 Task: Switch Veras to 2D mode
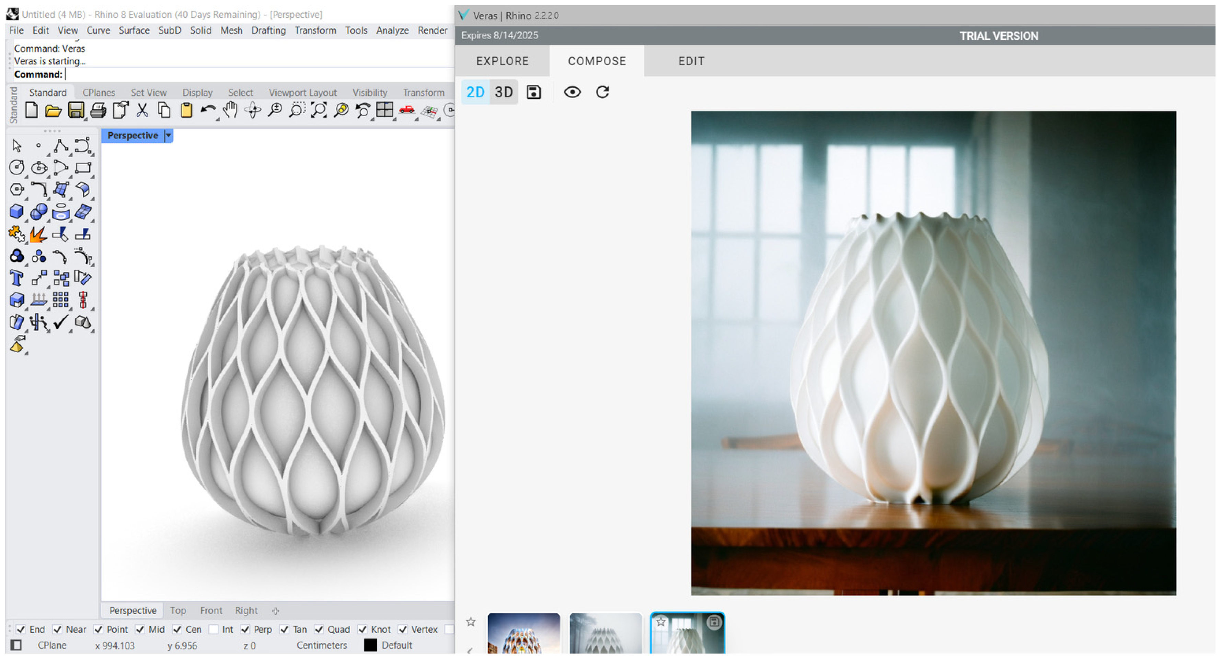click(x=475, y=92)
